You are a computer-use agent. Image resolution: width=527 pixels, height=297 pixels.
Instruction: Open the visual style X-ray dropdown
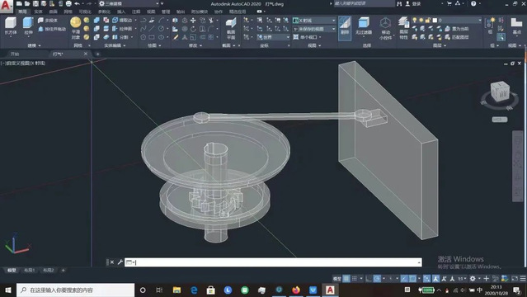[x=314, y=21]
